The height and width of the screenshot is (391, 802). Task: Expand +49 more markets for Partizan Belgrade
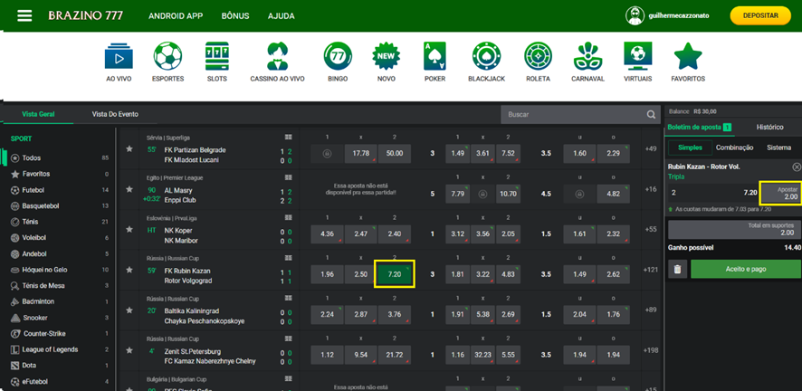click(x=651, y=148)
